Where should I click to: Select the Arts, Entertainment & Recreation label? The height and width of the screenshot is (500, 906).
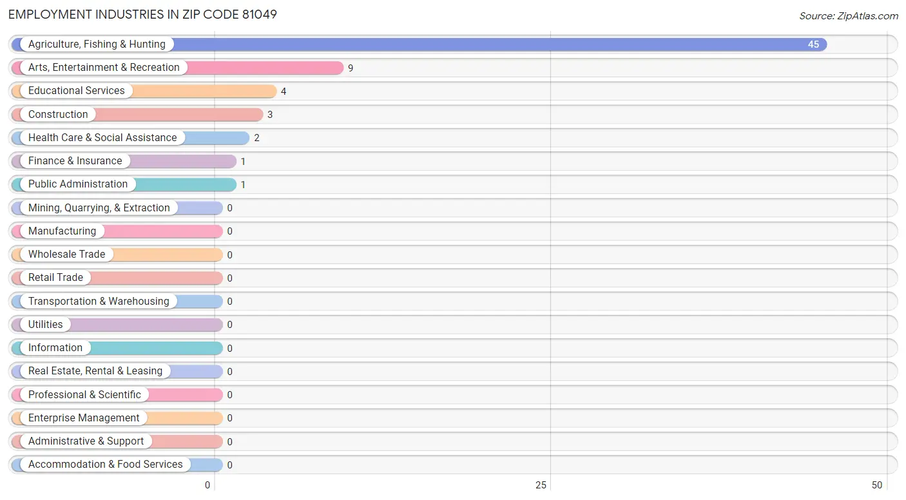104,68
